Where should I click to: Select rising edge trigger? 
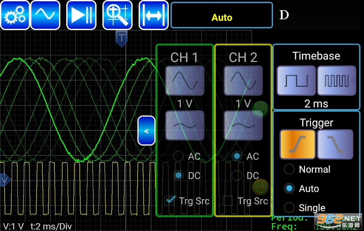point(298,144)
